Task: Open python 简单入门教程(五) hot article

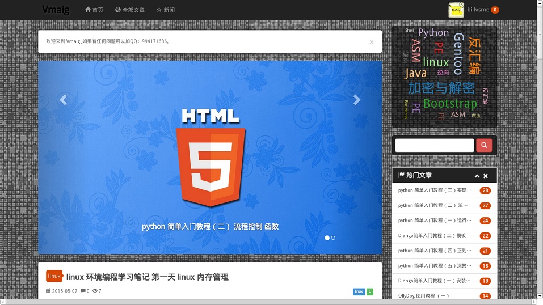Action: click(435, 266)
